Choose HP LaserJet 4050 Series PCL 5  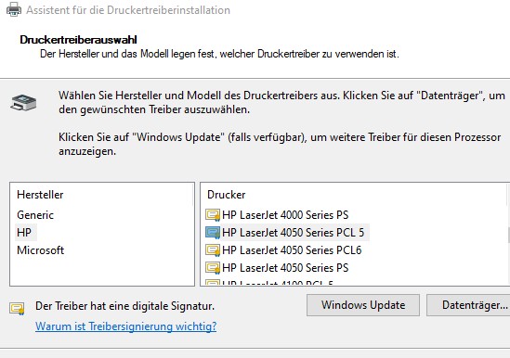click(293, 233)
